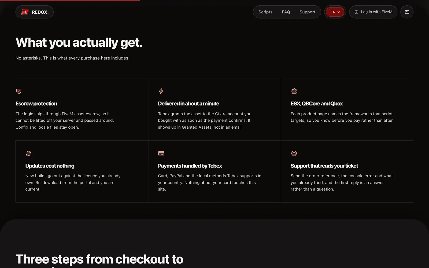Viewport: 429px width, 268px height.
Task: Click the heading "Three steps from checkout to"
Action: 99,259
